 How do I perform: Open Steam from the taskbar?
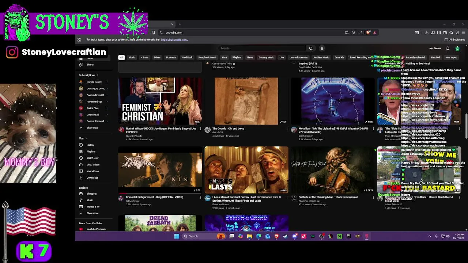[286, 236]
